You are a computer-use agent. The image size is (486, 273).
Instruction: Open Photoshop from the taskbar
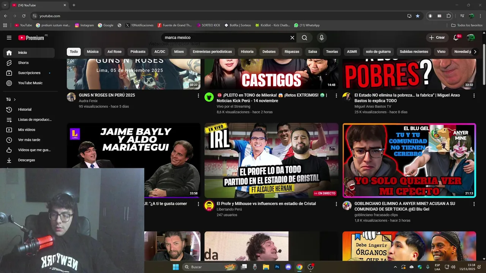[x=277, y=267]
